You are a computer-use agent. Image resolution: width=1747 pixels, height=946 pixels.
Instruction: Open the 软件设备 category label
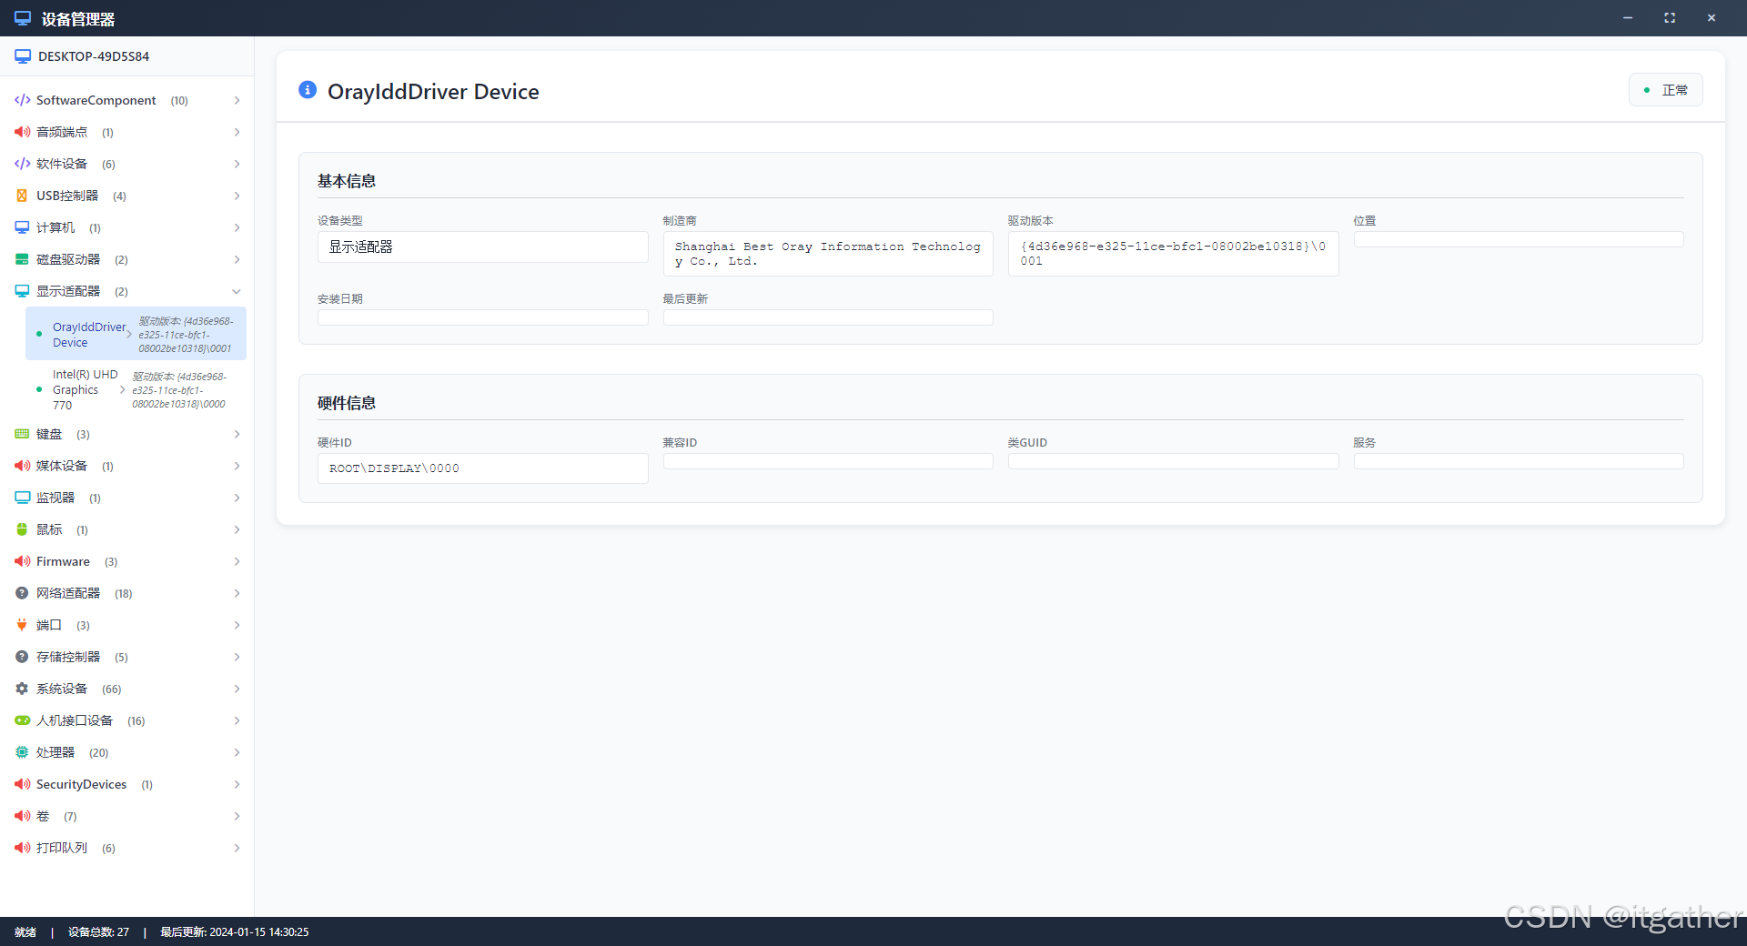(x=62, y=164)
